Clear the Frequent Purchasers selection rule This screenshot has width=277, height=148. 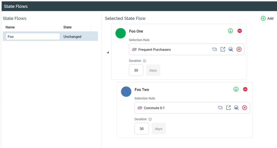point(239,49)
